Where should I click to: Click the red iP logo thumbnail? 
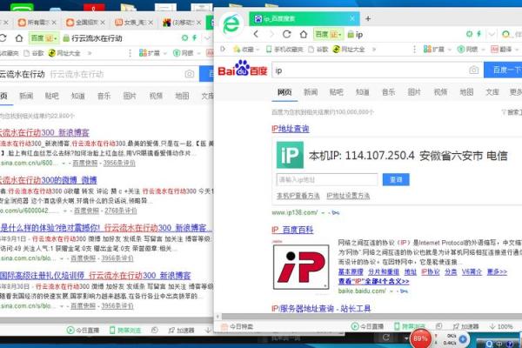(301, 267)
